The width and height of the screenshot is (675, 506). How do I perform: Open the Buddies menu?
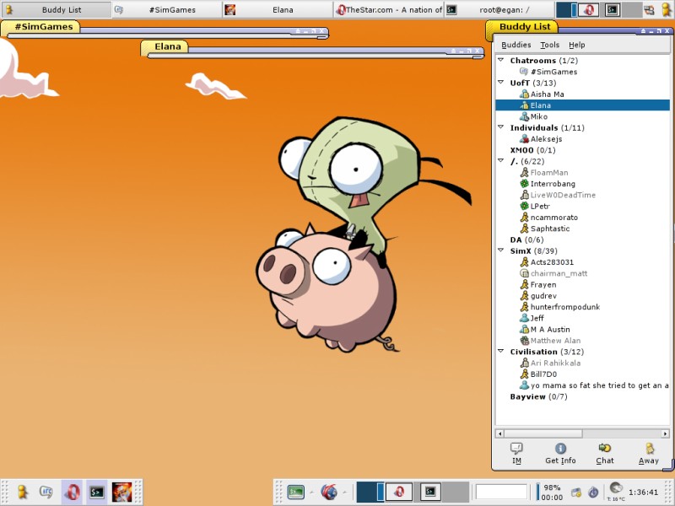516,45
